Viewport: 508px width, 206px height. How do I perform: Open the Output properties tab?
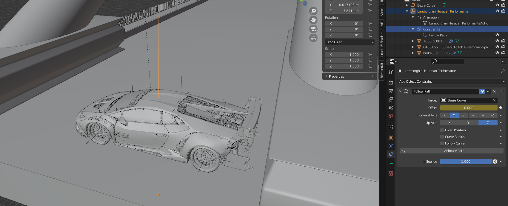[391, 91]
